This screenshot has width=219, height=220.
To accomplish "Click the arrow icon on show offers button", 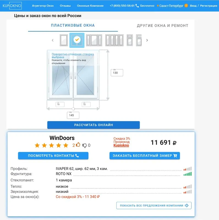I will [x=187, y=205].
